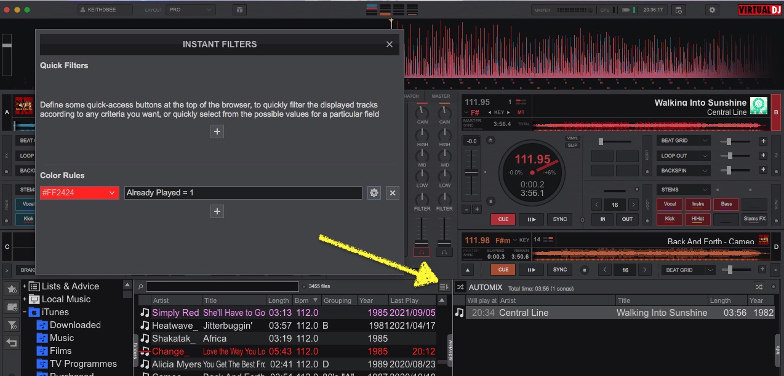Open the STEMS pads dropdown on deck B
Screen dimensions: 784x376
[x=683, y=190]
